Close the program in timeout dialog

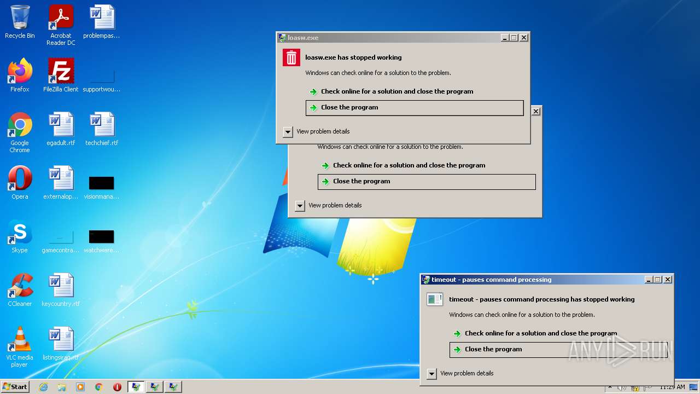tap(558, 350)
